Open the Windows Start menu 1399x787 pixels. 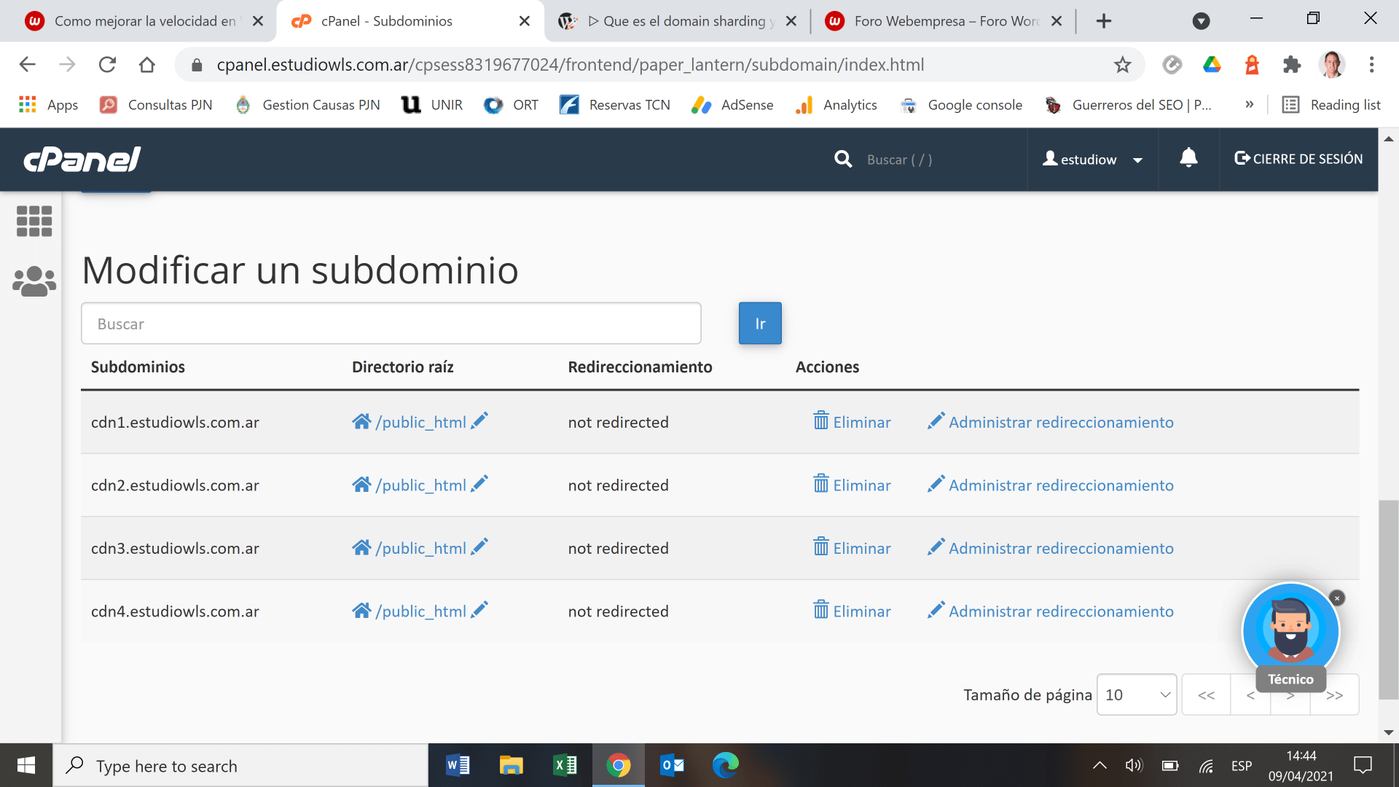point(26,765)
